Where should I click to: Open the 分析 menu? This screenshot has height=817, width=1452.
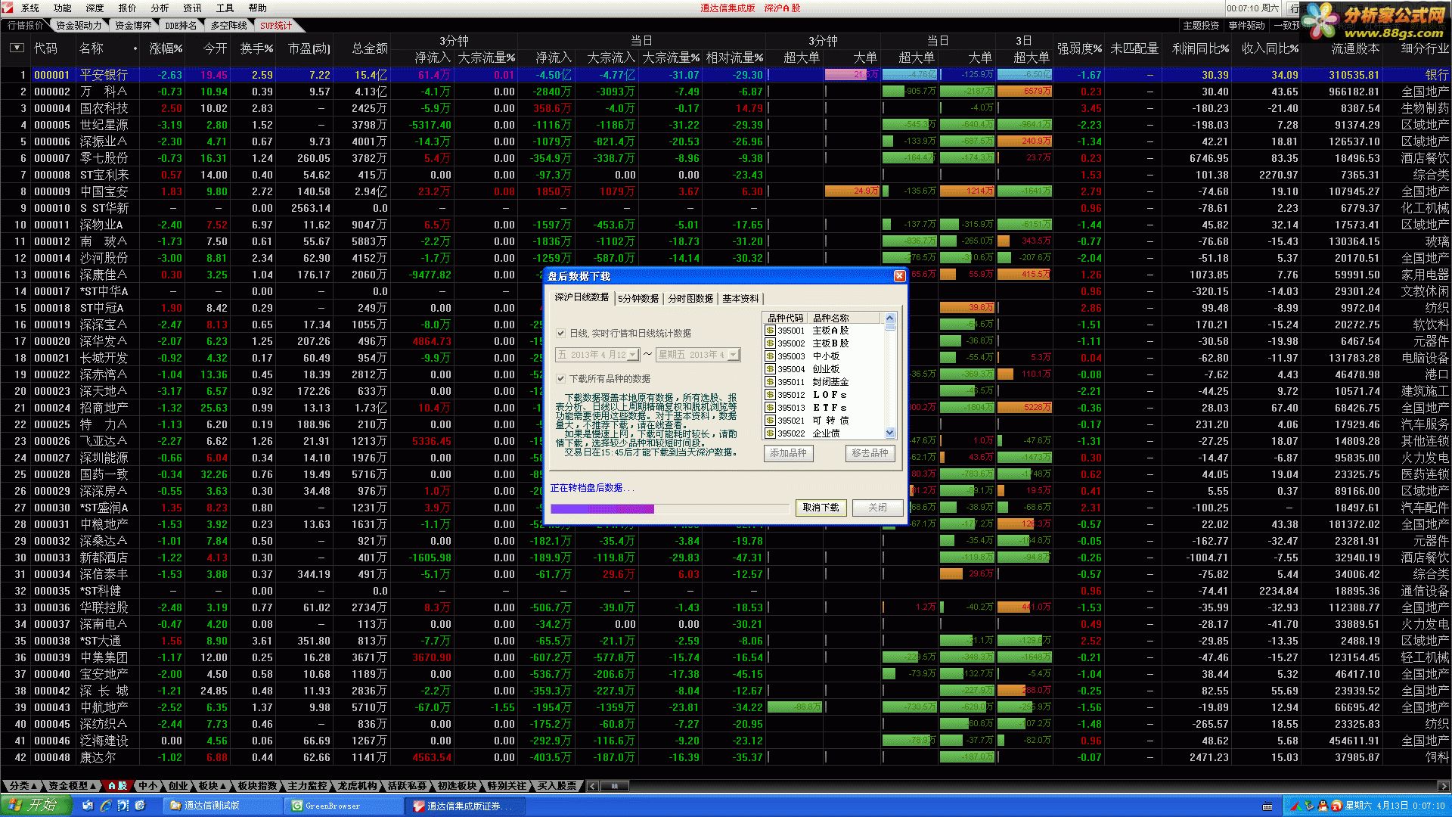tap(160, 8)
